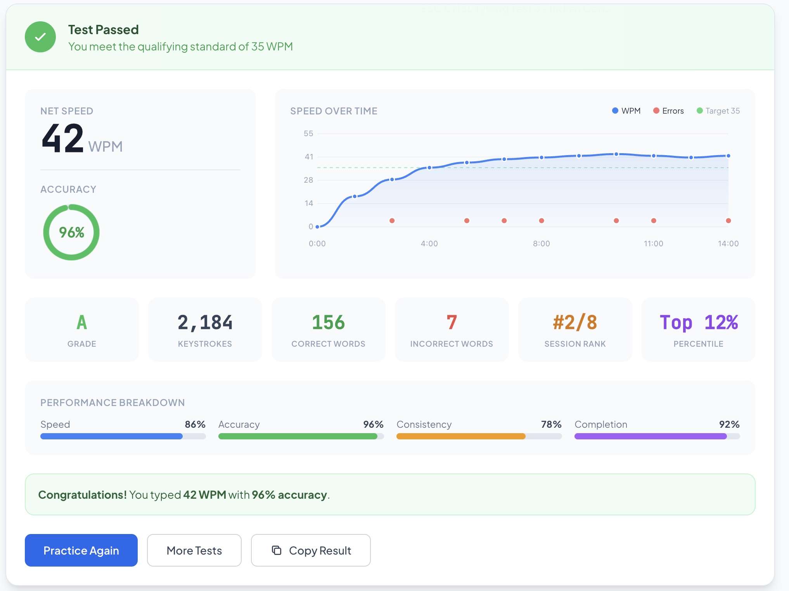
Task: Click the qualifying standard 35 WPM message
Action: (x=180, y=47)
